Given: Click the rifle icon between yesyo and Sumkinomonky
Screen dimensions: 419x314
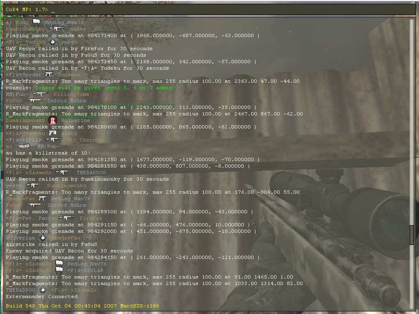Looking at the screenshot, I should (34, 186).
